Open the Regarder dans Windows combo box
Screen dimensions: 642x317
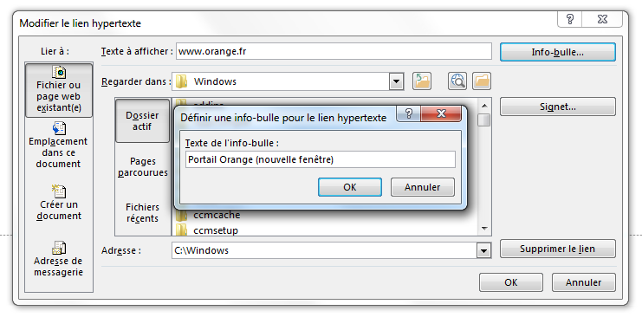[x=288, y=81]
